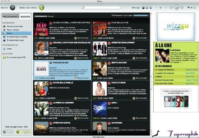This screenshot has width=199, height=138.
Task: Toggle record button for Soir 3
Action: (109, 103)
